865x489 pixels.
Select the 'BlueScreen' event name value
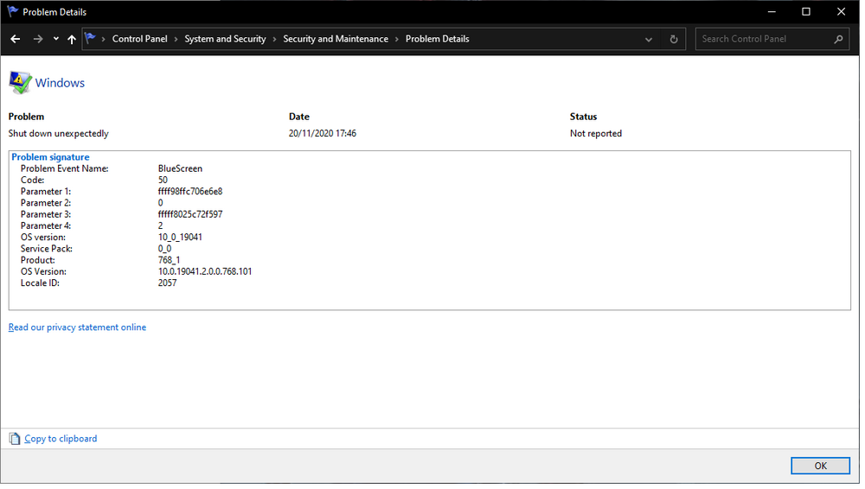[182, 169]
